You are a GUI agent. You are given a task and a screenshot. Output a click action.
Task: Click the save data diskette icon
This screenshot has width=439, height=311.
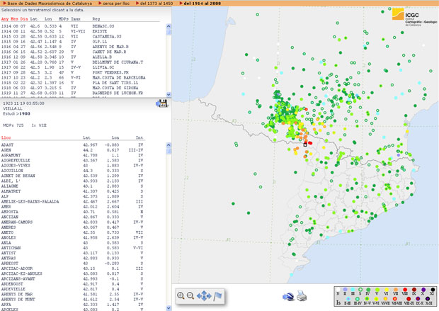161,103
